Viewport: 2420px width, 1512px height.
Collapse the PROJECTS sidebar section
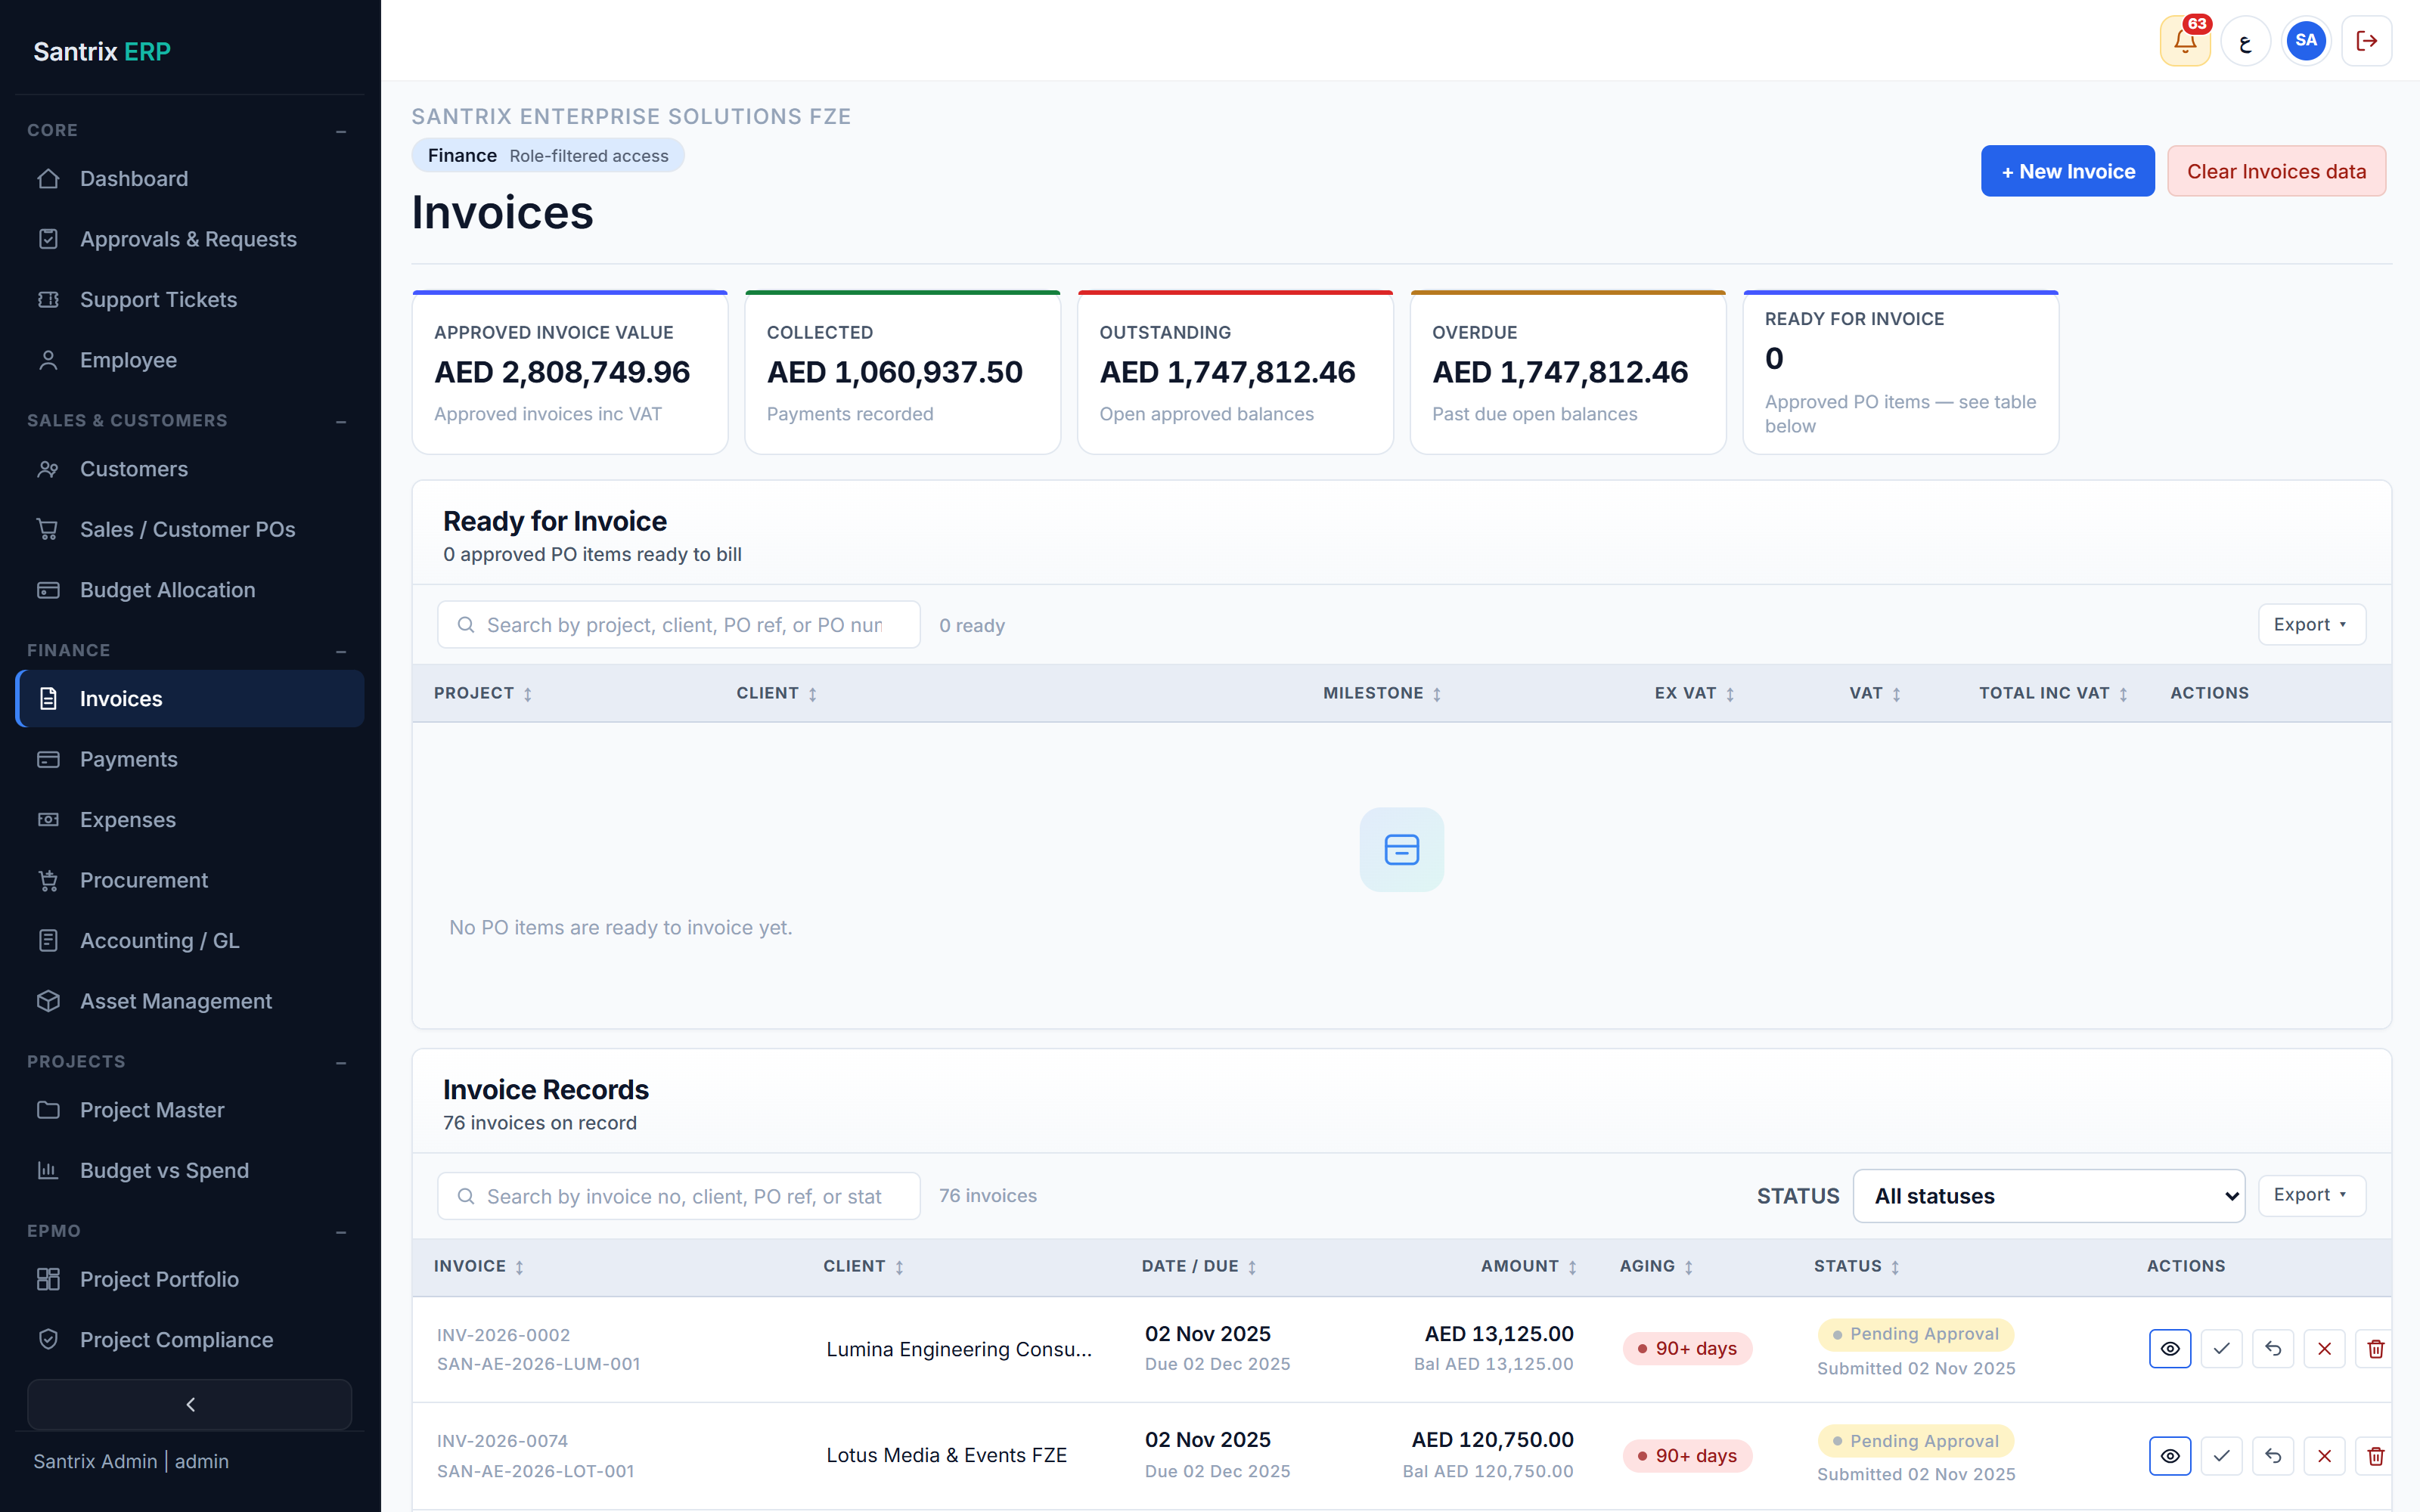pyautogui.click(x=341, y=1062)
